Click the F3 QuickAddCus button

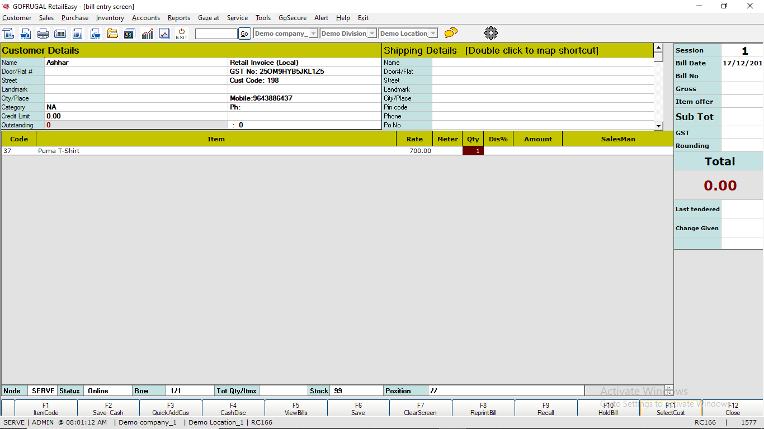coord(171,409)
